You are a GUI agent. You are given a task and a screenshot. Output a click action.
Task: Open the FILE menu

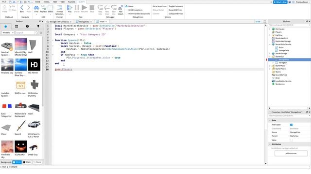tap(4, 2)
